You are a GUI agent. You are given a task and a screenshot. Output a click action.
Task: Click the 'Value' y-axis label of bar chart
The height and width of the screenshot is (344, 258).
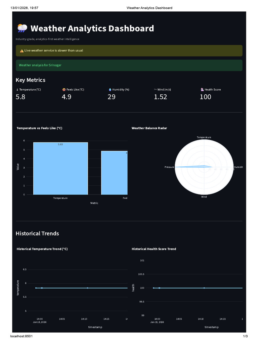click(x=18, y=167)
